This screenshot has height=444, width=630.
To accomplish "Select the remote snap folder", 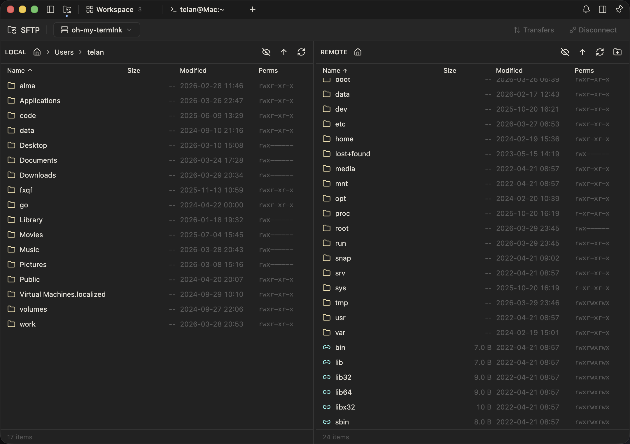I will [x=473, y=258].
